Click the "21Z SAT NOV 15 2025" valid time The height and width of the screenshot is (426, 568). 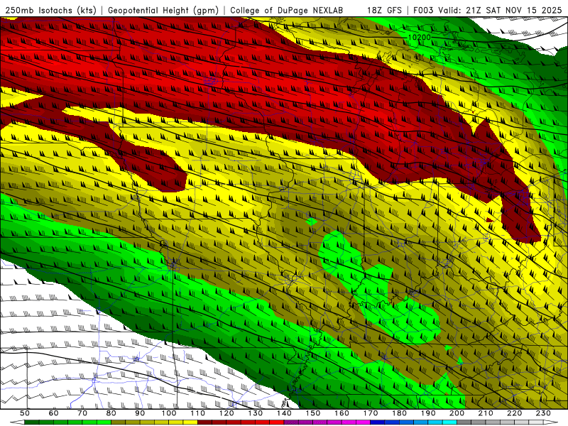[513, 10]
